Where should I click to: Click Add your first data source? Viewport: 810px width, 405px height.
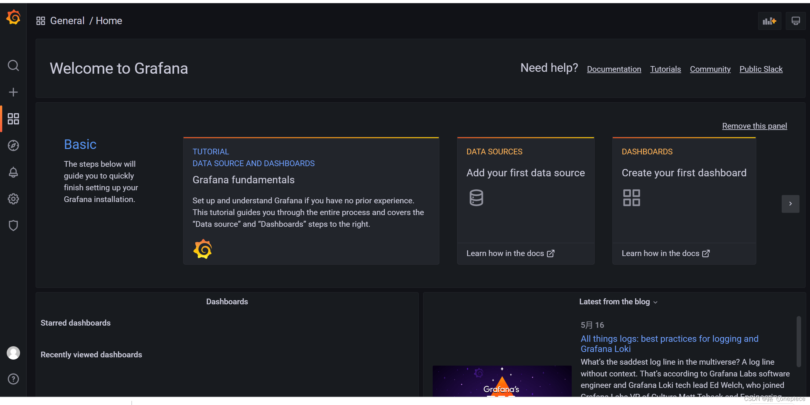[526, 172]
